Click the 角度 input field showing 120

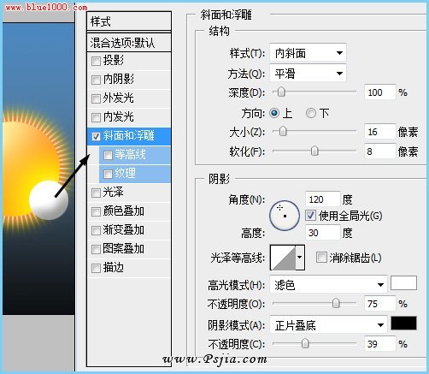322,199
